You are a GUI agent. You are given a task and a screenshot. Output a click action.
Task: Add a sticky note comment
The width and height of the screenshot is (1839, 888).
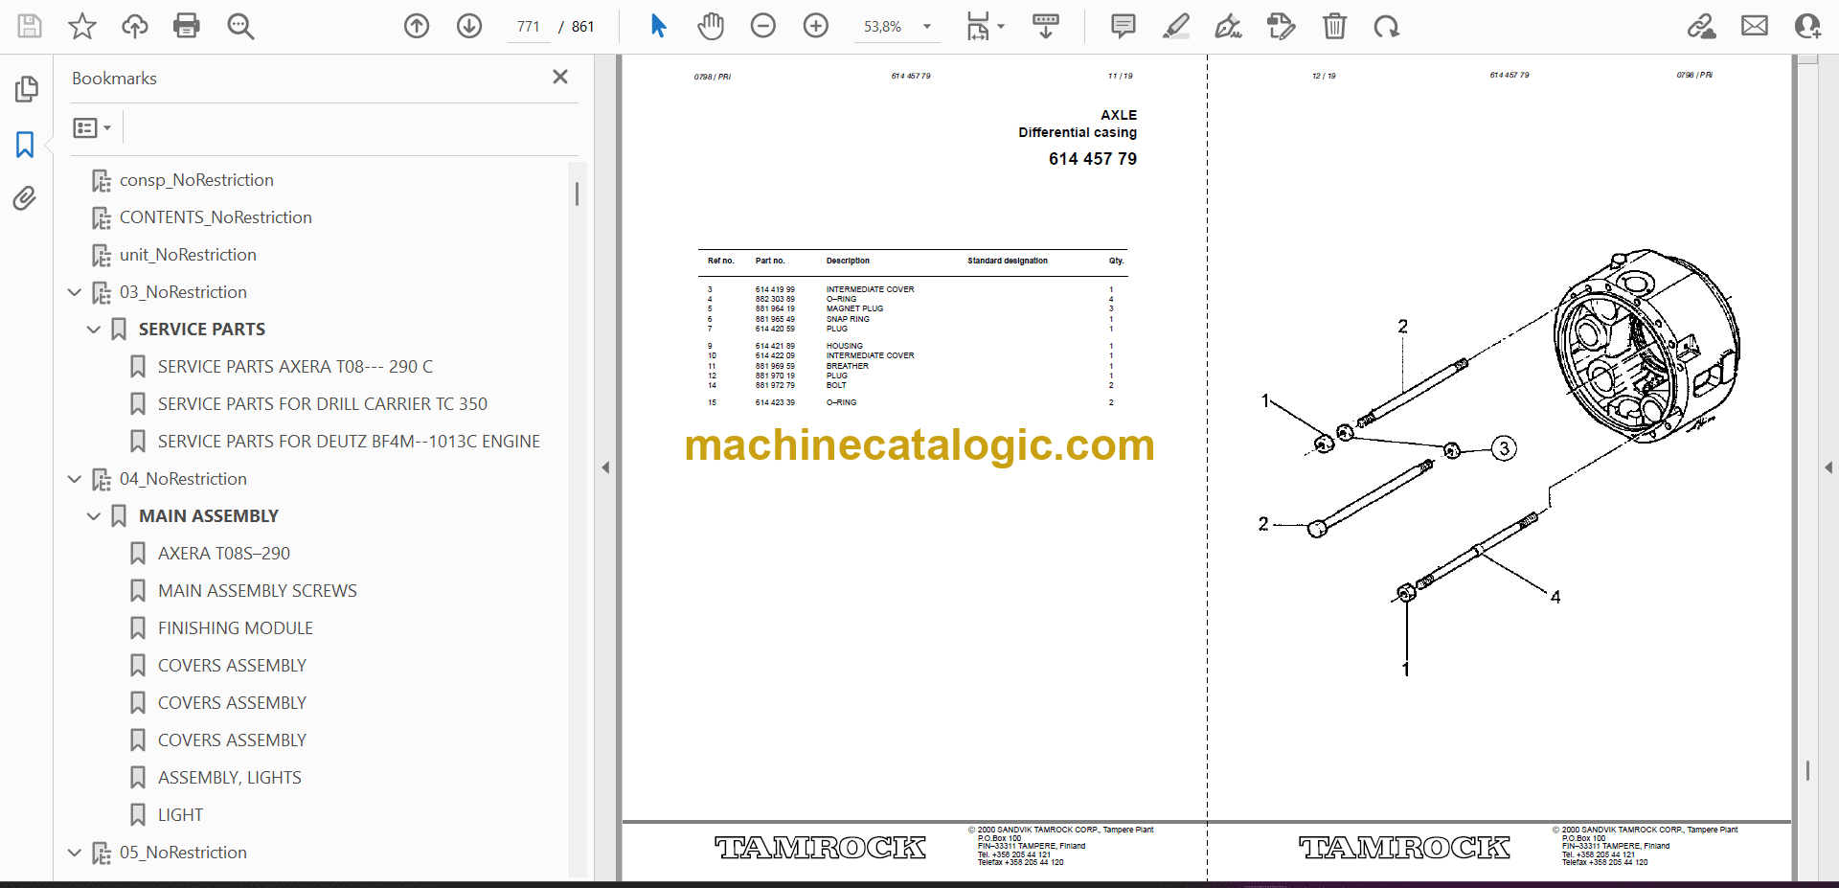click(1124, 26)
